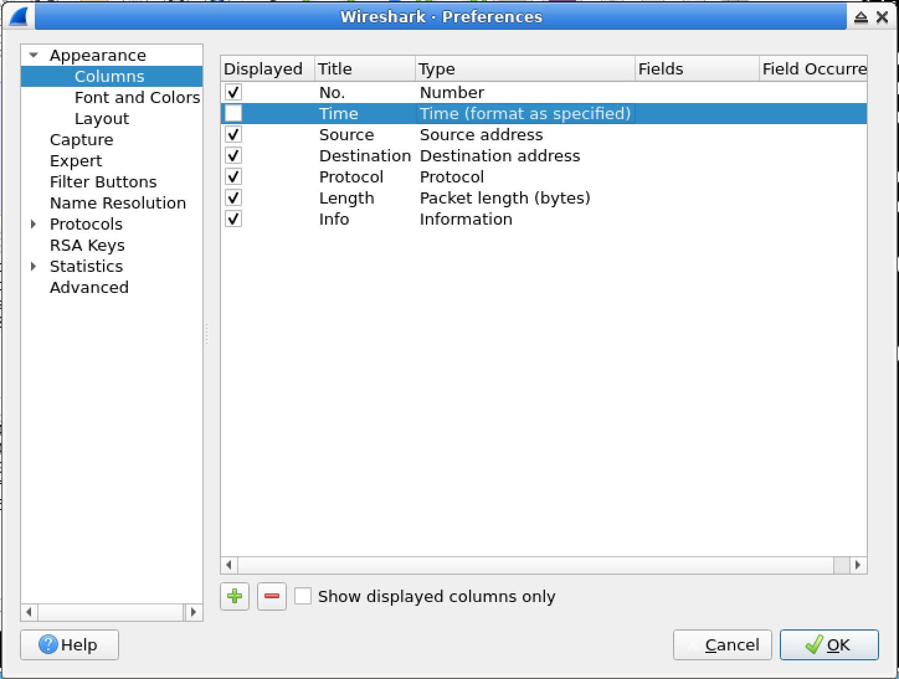Click columns table scroll right arrow

858,565
